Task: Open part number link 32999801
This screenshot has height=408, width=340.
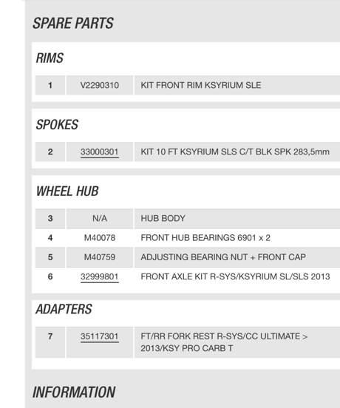Action: tap(100, 276)
